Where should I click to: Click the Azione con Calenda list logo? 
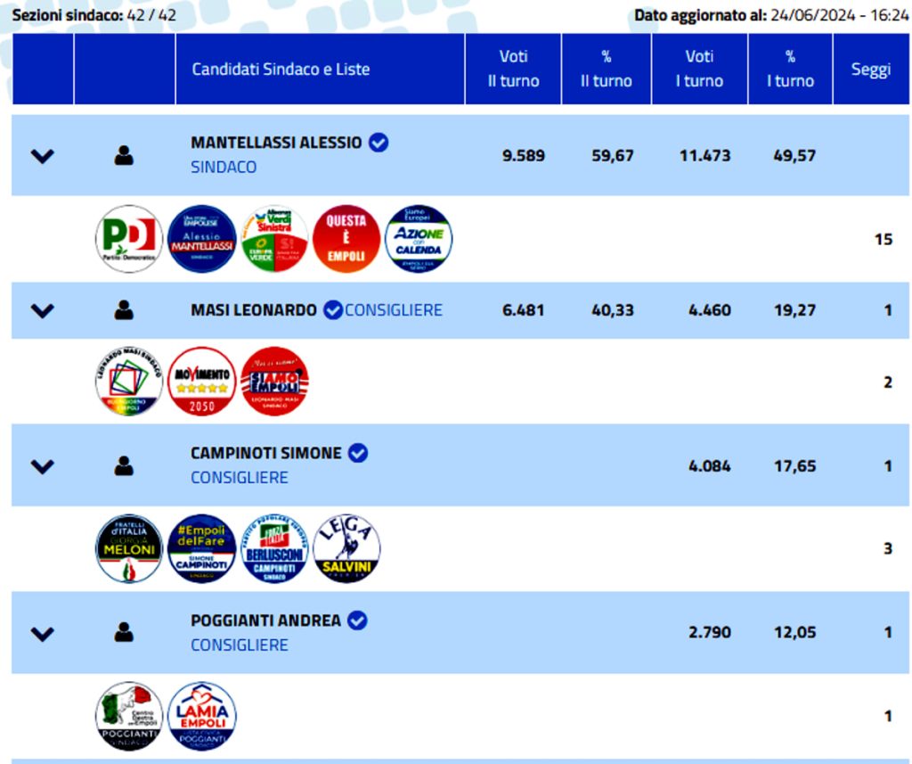click(419, 239)
